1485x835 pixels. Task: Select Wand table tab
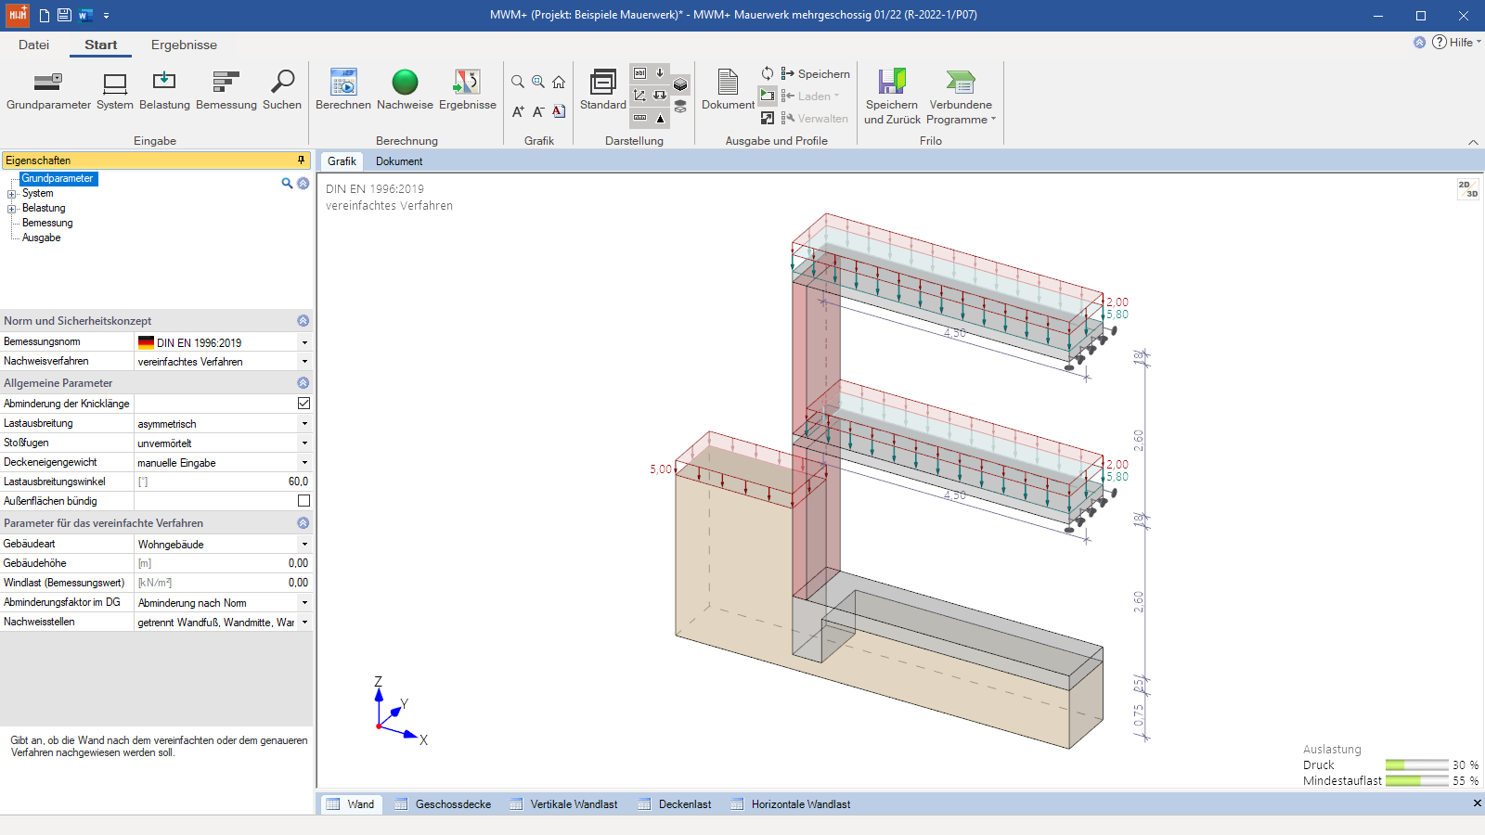351,804
